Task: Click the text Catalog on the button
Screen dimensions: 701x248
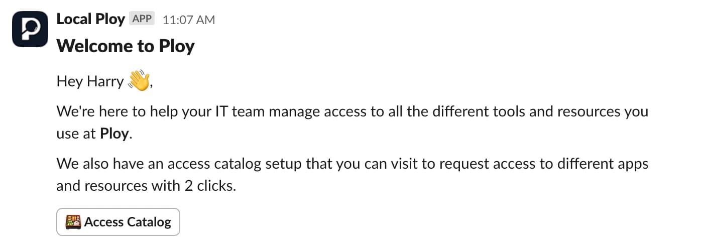Action: coord(149,222)
